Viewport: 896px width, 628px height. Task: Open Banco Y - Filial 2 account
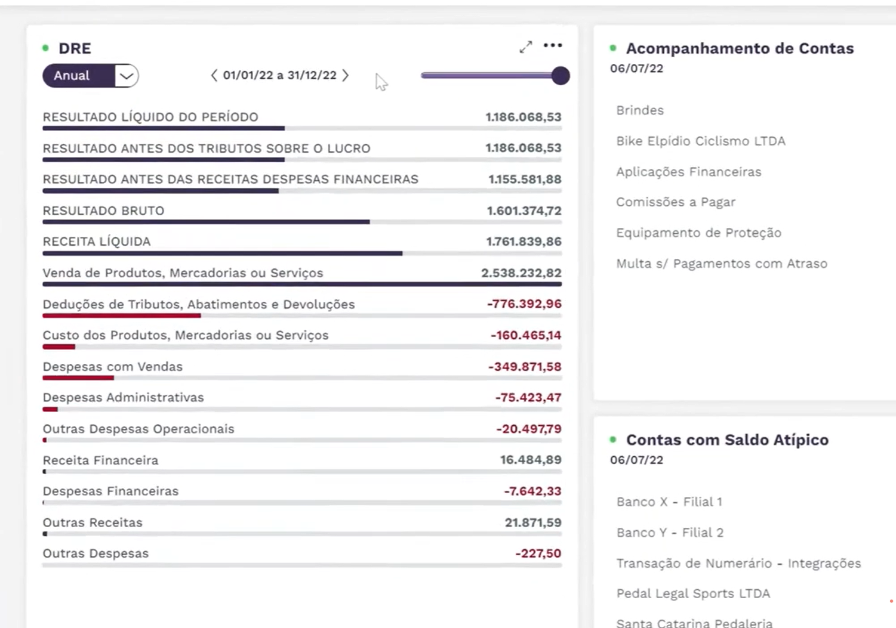click(x=669, y=533)
